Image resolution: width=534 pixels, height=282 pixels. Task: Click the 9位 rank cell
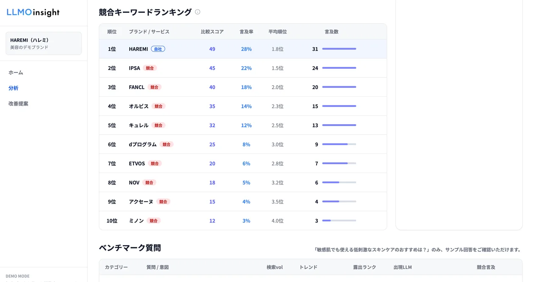(112, 201)
